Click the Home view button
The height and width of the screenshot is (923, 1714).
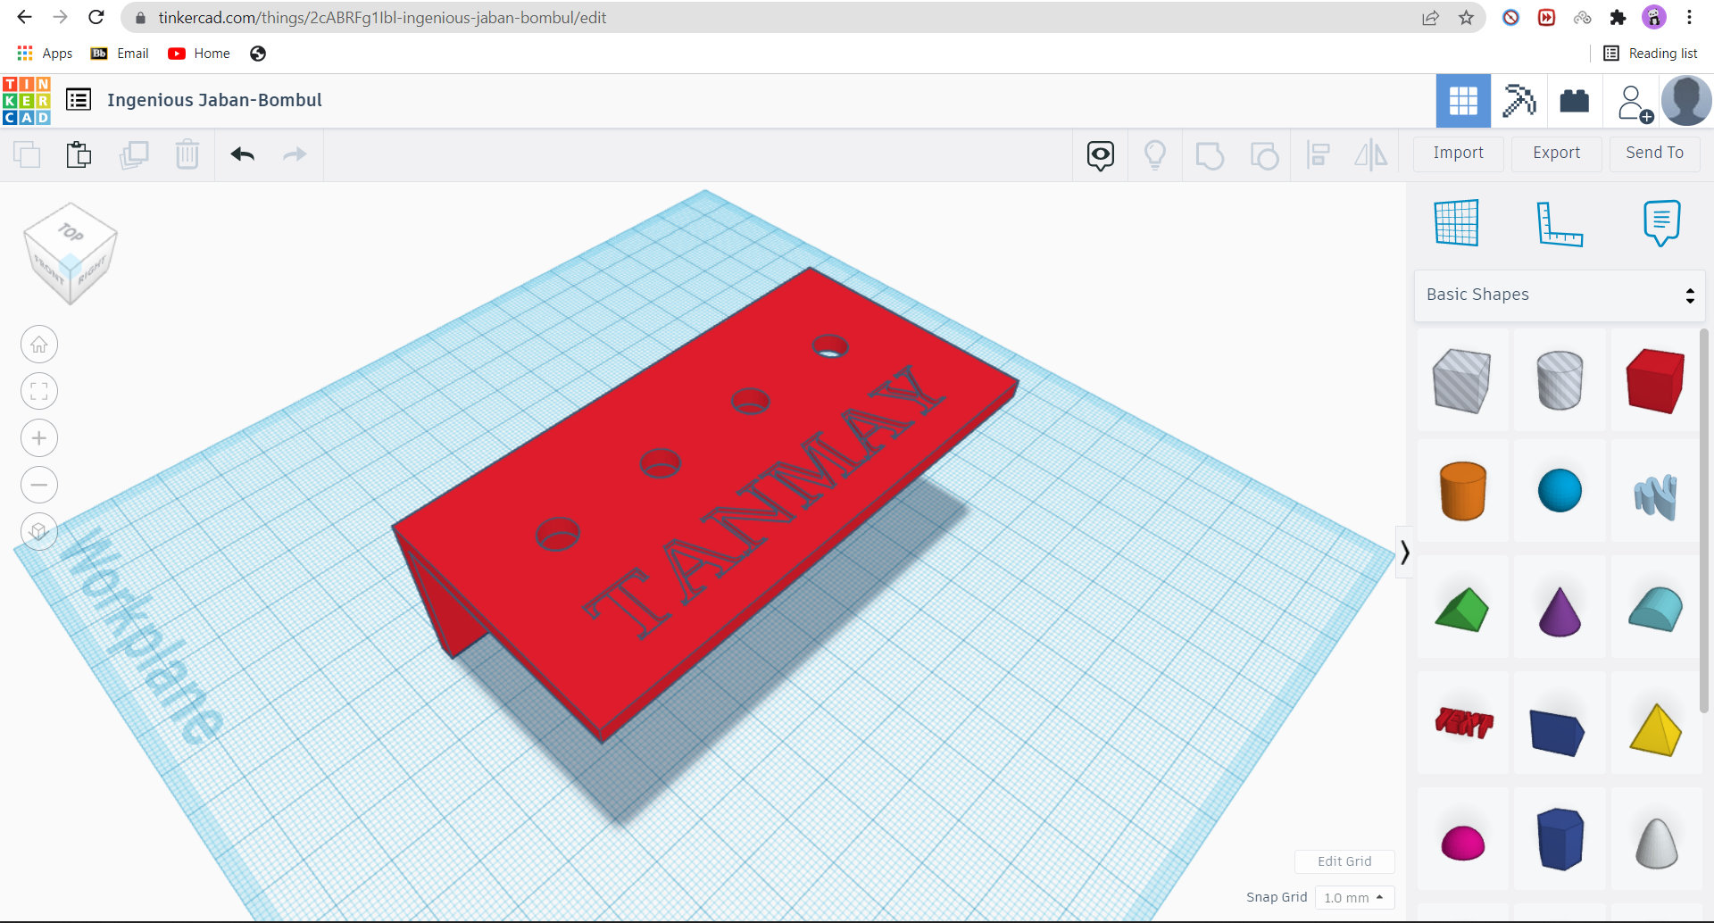(39, 345)
